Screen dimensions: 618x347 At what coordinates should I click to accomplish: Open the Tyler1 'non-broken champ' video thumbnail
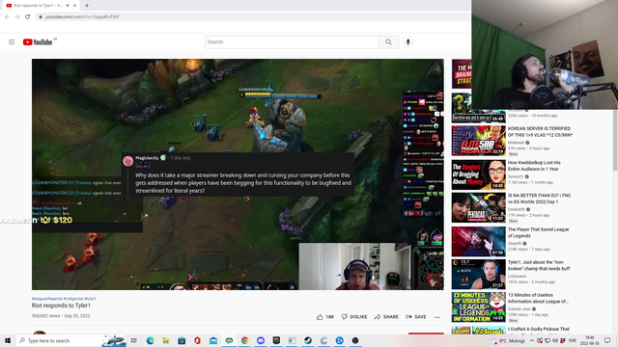[x=479, y=274]
